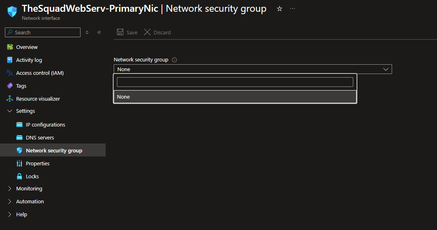Click the Discard button
The height and width of the screenshot is (230, 437).
click(157, 32)
